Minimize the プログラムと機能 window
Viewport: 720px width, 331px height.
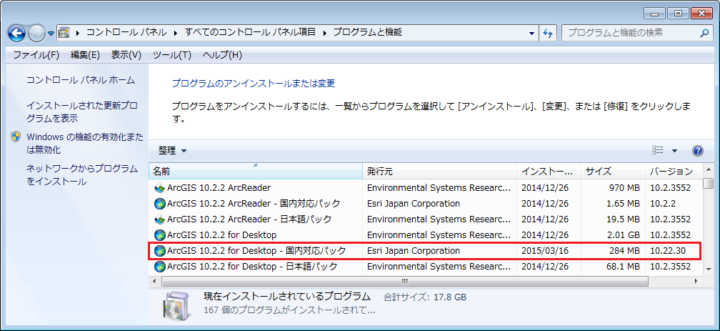pos(654,14)
